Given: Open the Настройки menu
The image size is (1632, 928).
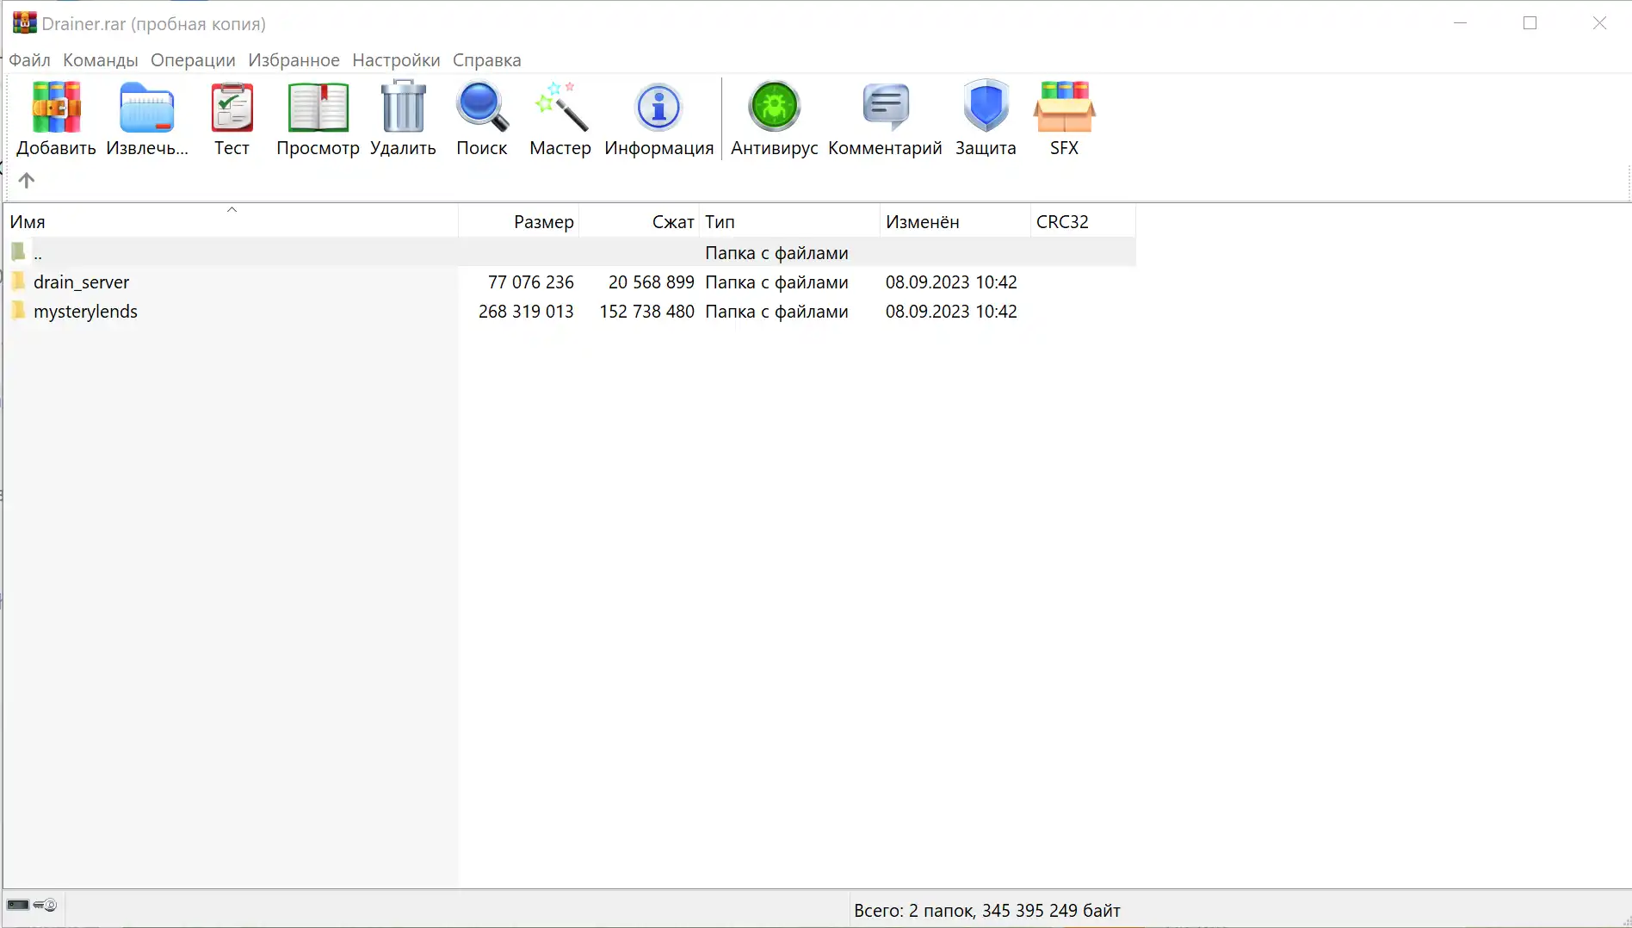Looking at the screenshot, I should (396, 60).
